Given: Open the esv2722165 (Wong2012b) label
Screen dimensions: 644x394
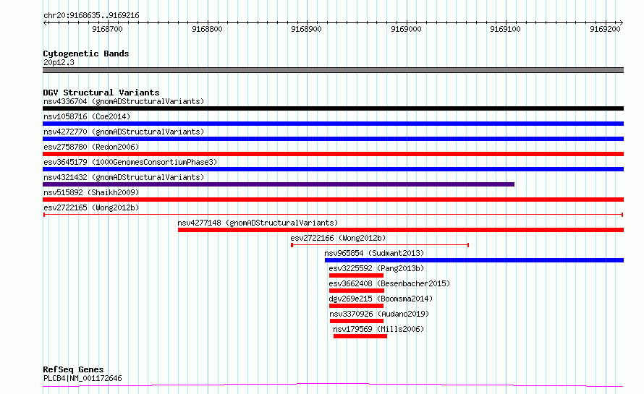Looking at the screenshot, I should pos(91,207).
